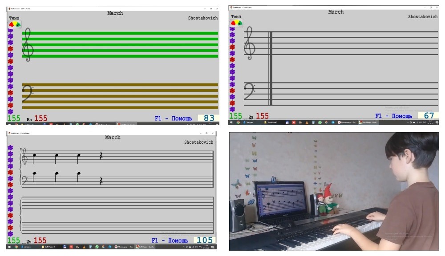445x256 pixels.
Task: Open notification center in taskbar under score 67
Action: pos(437,122)
